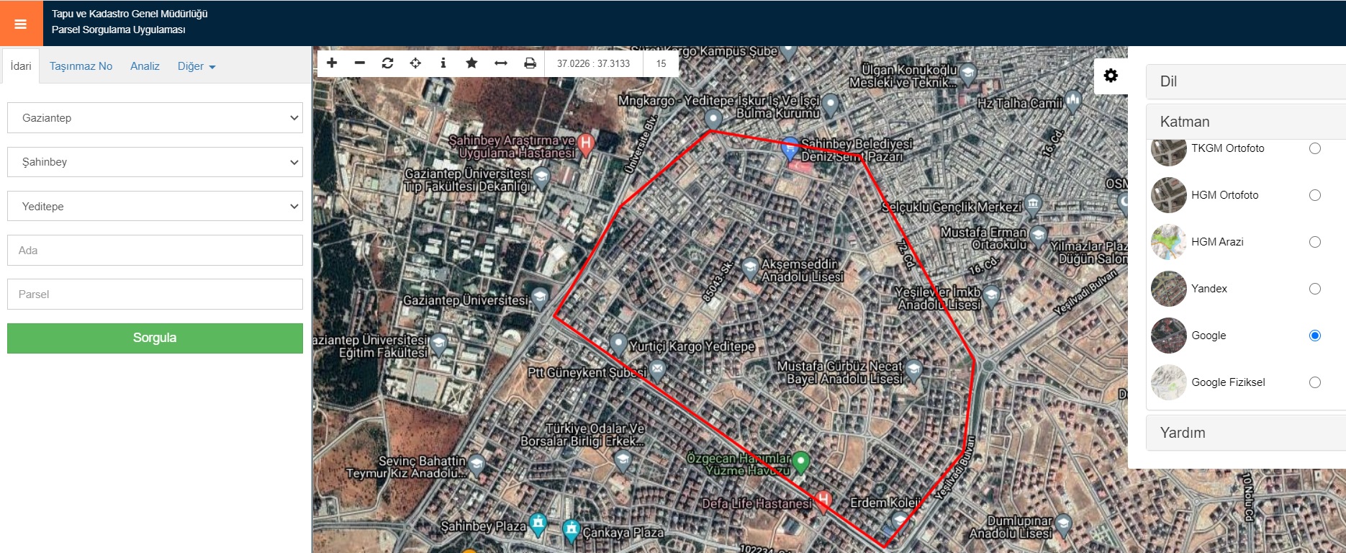Click the Parsel Sorgulama Uygulaması title

pos(119,30)
